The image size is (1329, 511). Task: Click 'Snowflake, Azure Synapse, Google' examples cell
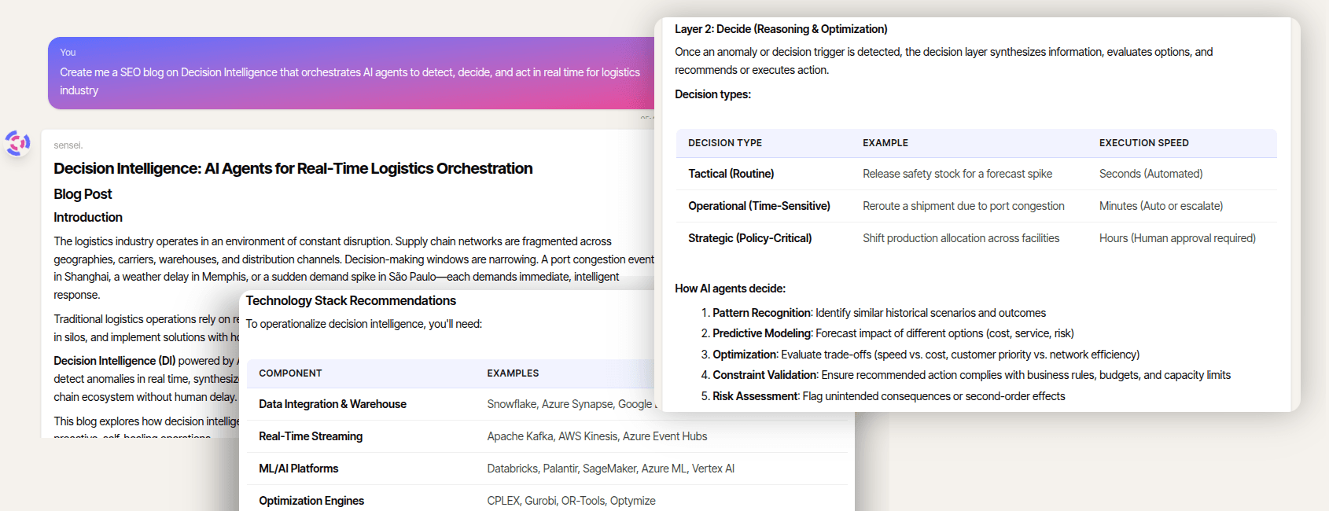tap(570, 404)
